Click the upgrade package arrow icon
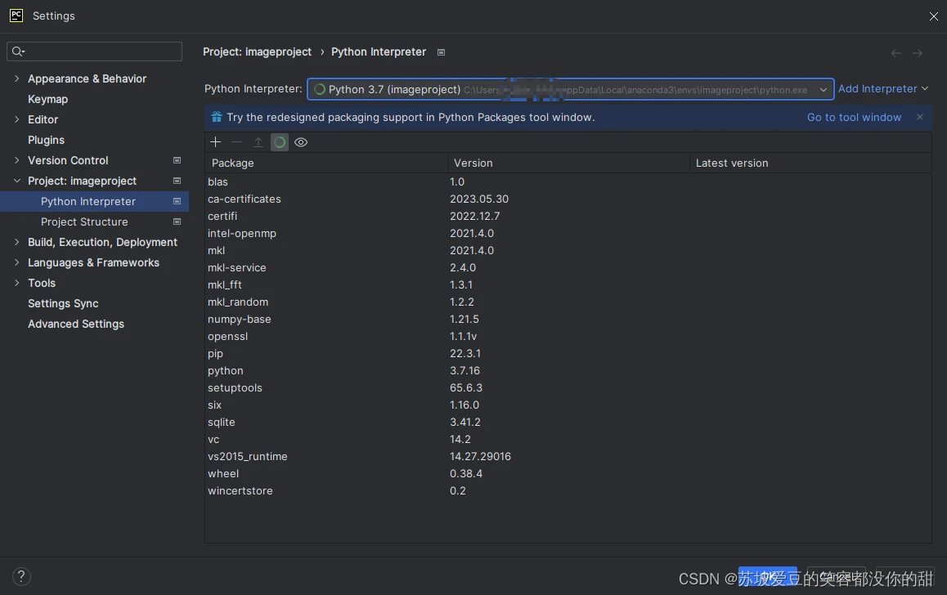The height and width of the screenshot is (595, 947). (x=258, y=142)
